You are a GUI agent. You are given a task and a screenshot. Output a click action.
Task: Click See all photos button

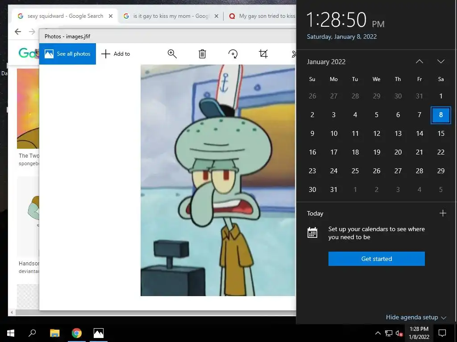(x=67, y=54)
